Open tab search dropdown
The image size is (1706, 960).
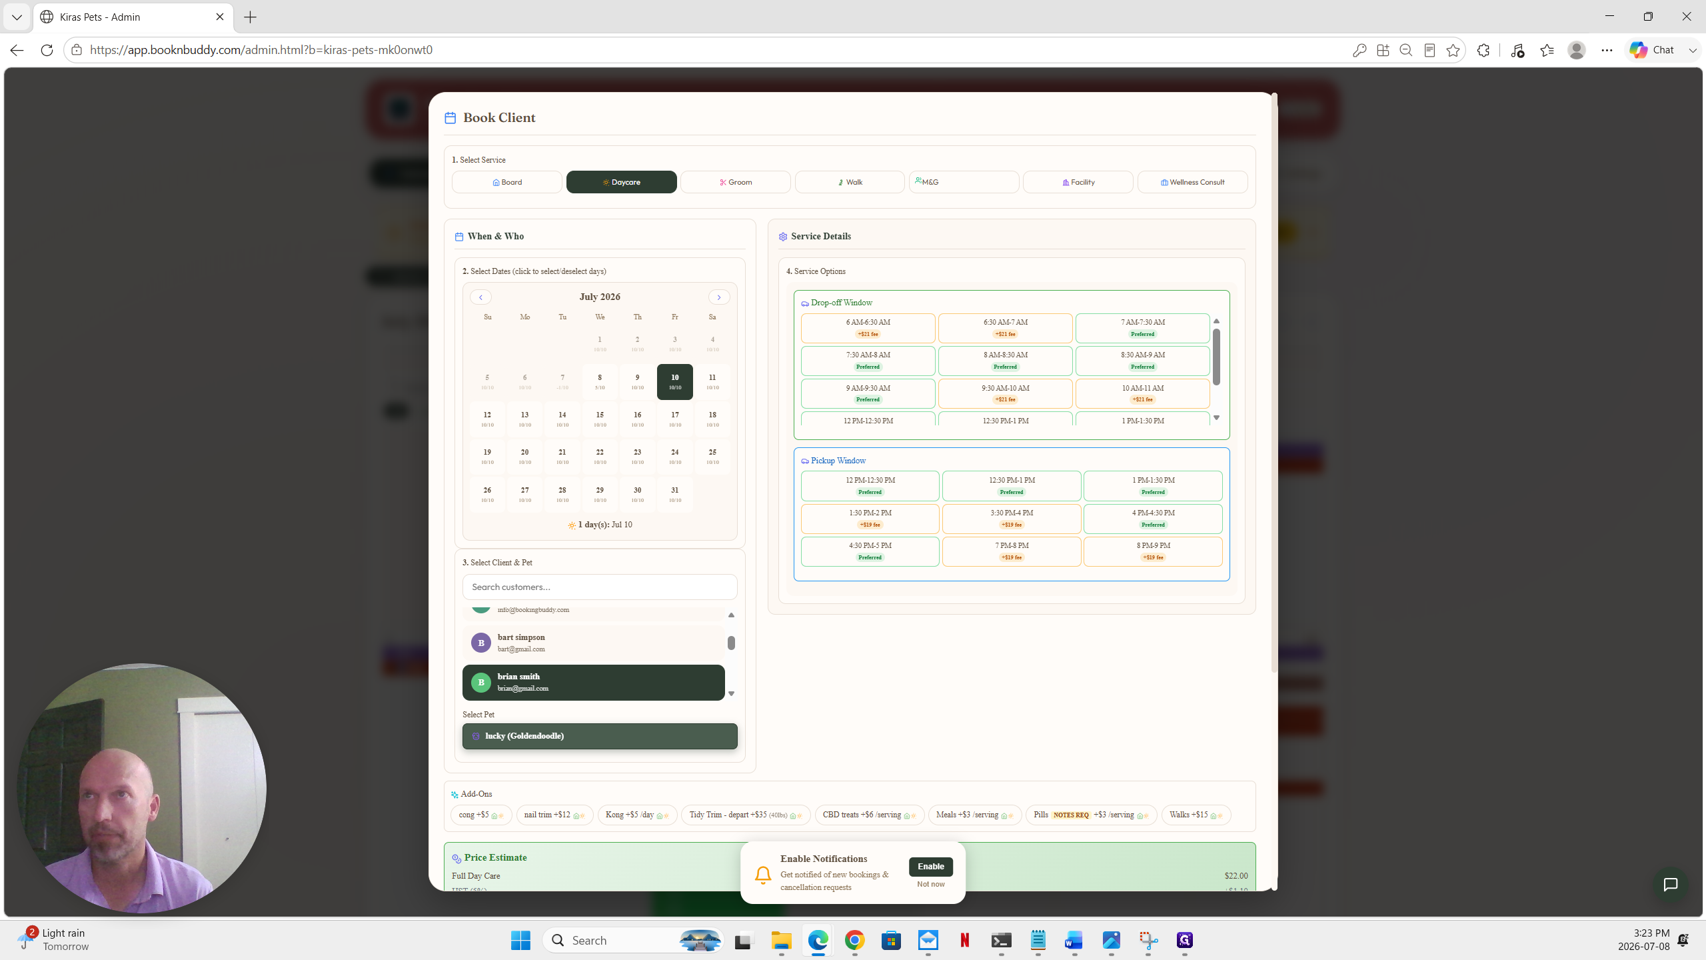pos(17,17)
